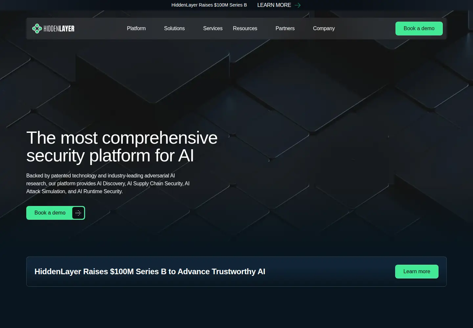Open the Resources menu
473x328 pixels.
[245, 29]
